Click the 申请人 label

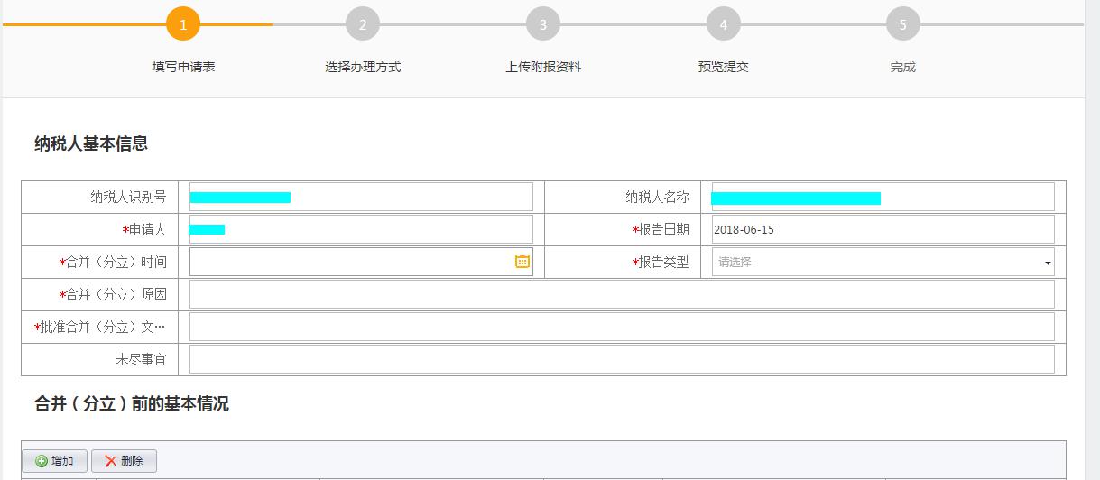144,229
